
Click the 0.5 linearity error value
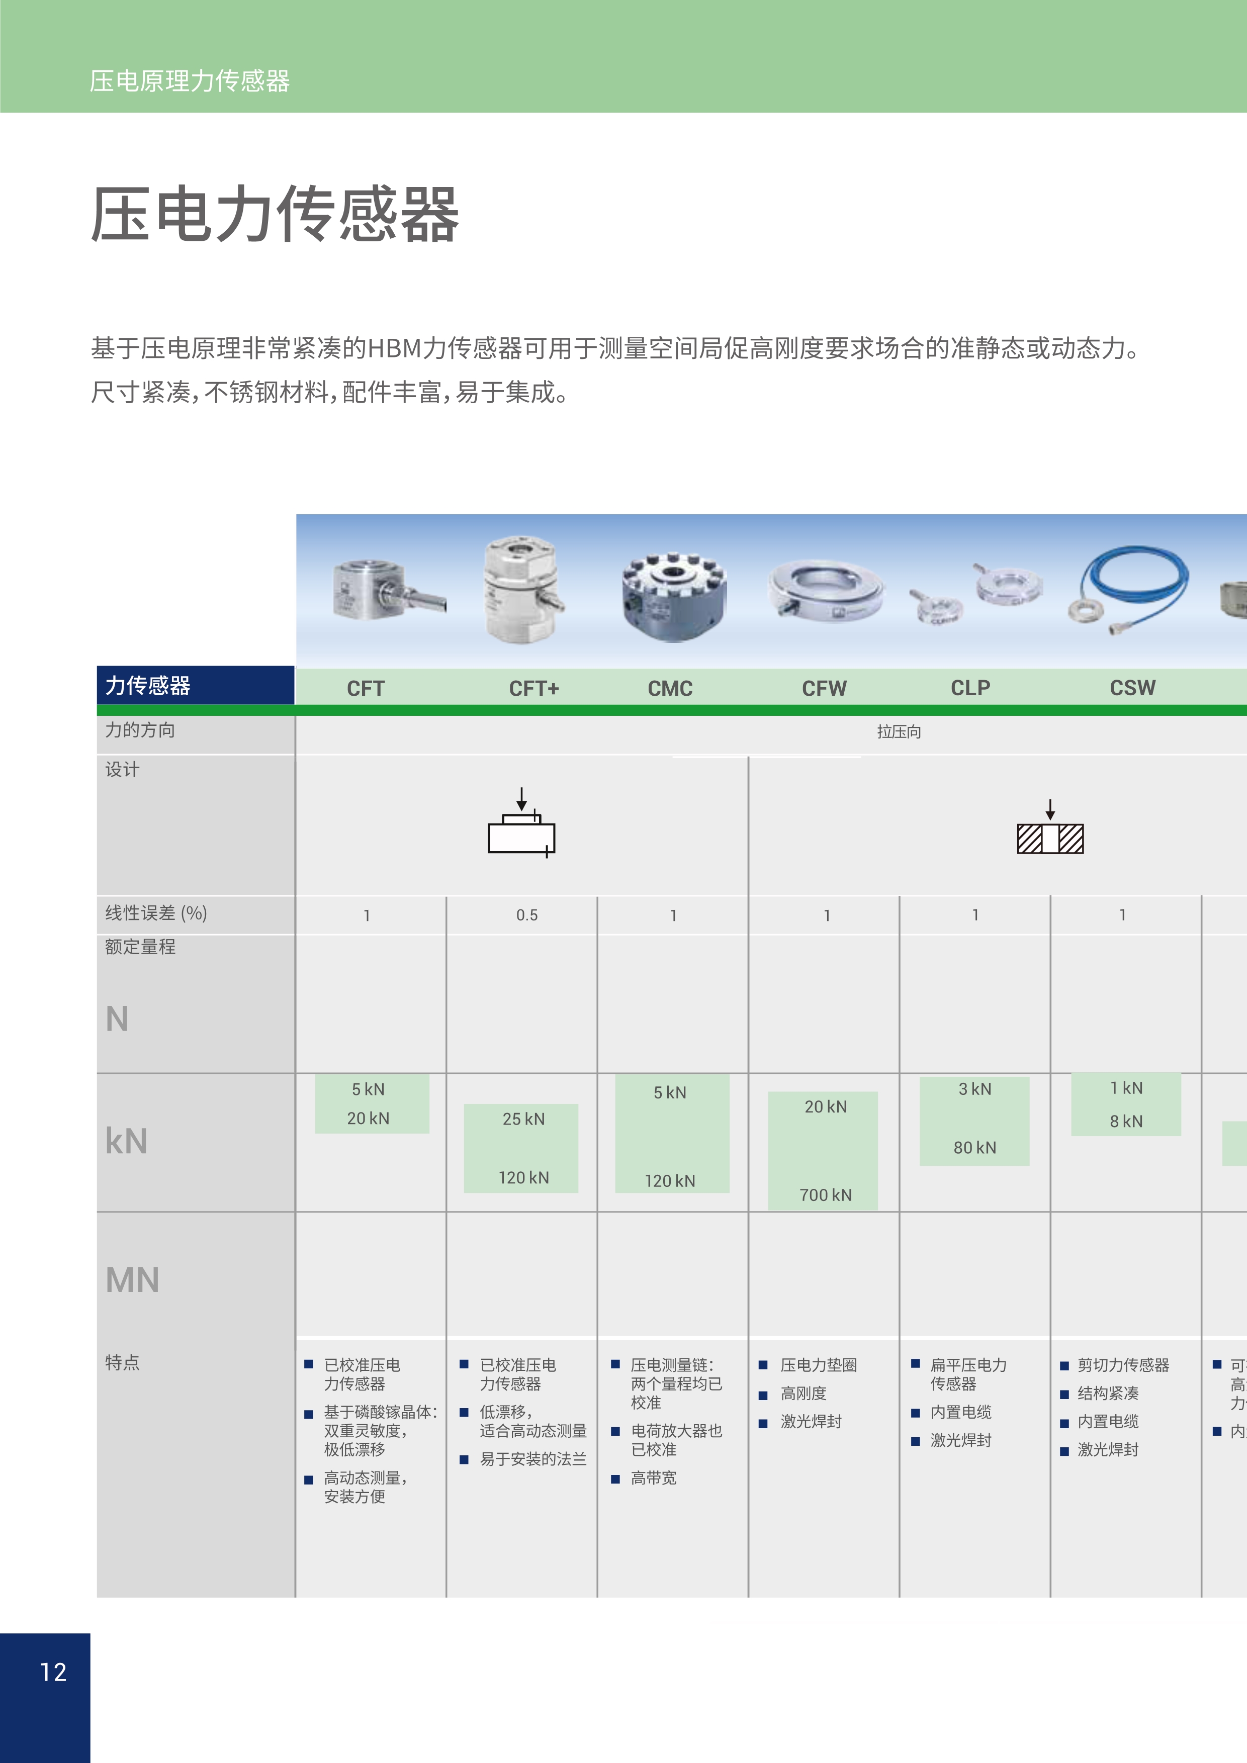pos(527,915)
